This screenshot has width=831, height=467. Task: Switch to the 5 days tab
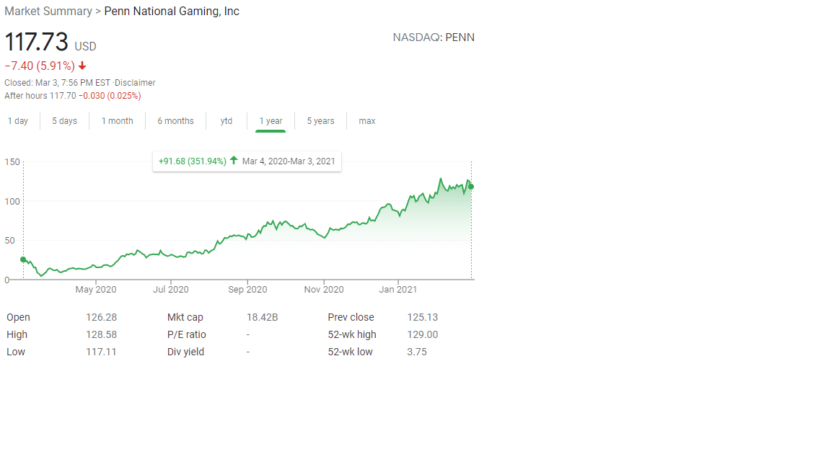point(64,121)
